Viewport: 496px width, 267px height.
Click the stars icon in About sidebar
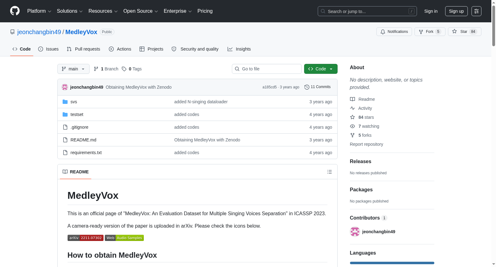352,117
